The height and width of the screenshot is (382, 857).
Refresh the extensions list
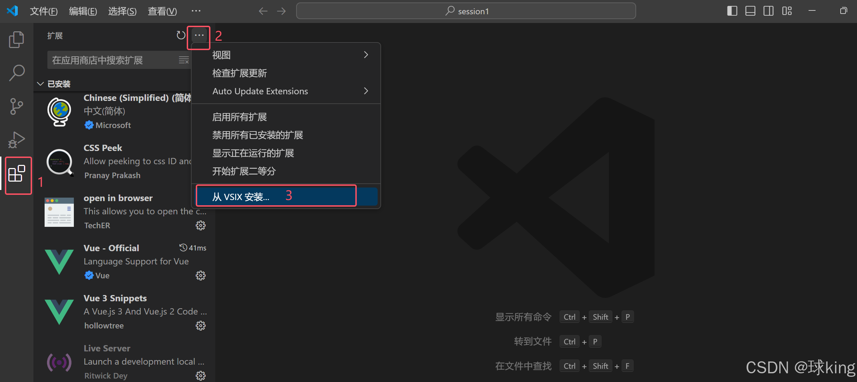point(181,35)
